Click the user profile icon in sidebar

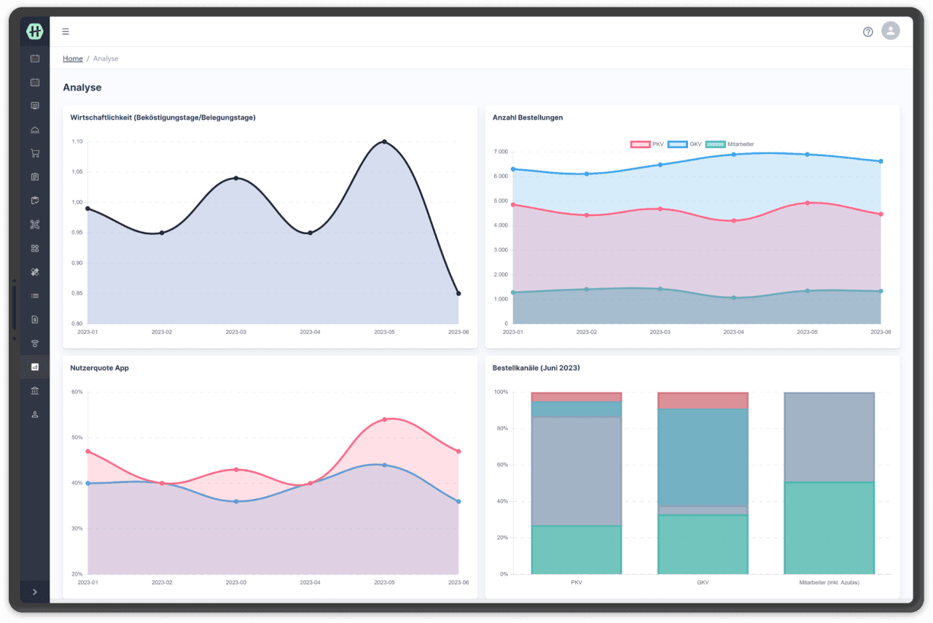34,414
